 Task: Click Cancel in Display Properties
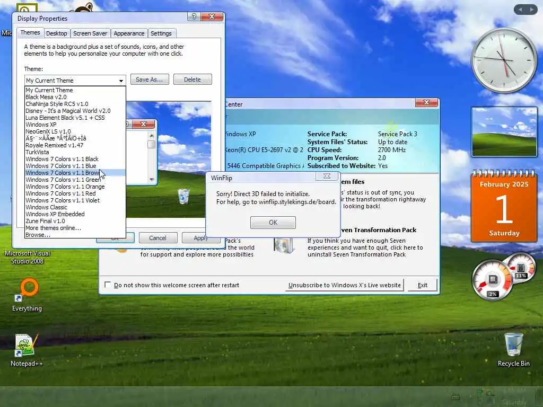157,238
